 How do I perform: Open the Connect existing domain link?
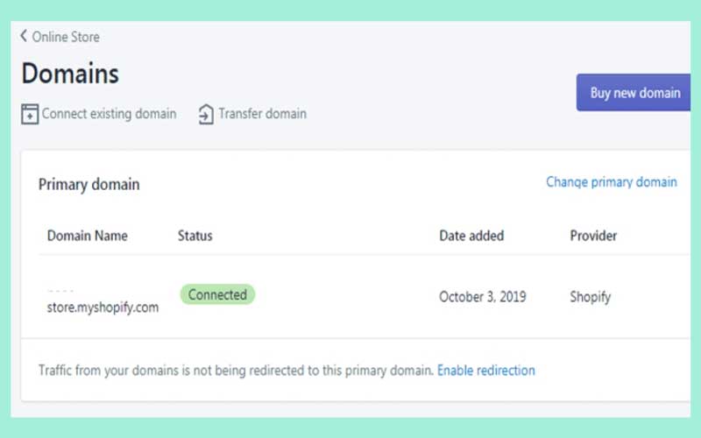[109, 114]
